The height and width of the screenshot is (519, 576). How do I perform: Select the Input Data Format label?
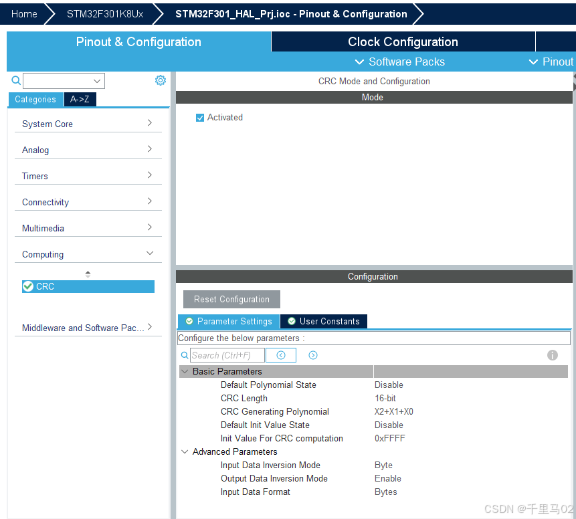[x=256, y=492]
